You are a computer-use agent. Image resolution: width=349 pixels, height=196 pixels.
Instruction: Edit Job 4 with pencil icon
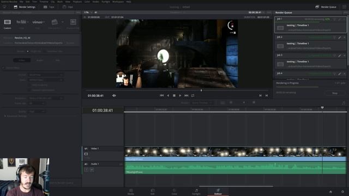click(340, 73)
